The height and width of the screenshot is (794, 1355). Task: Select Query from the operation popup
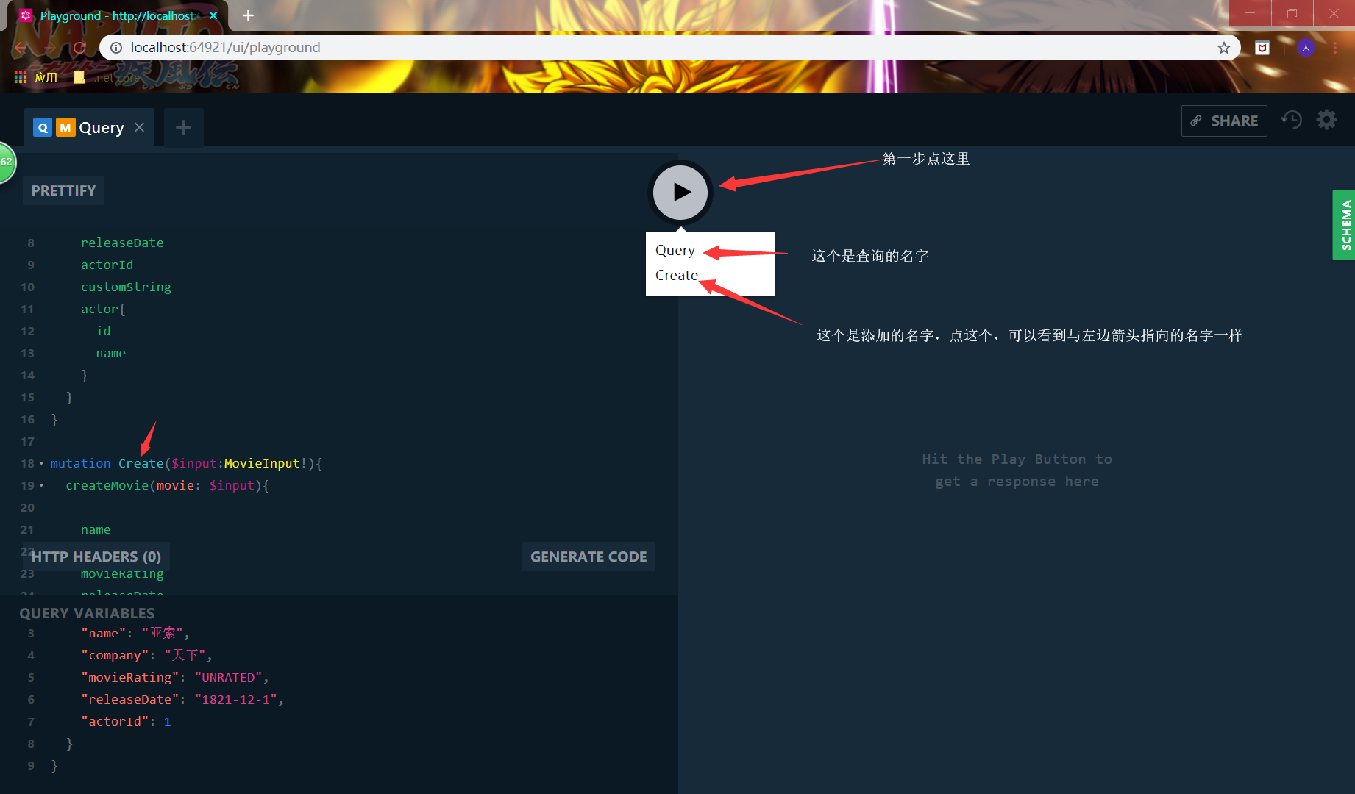(x=675, y=250)
